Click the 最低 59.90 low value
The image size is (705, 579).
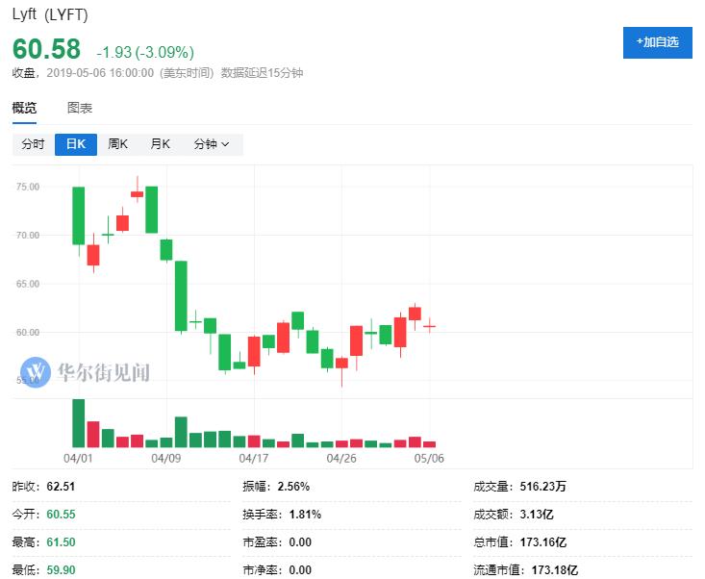point(61,570)
